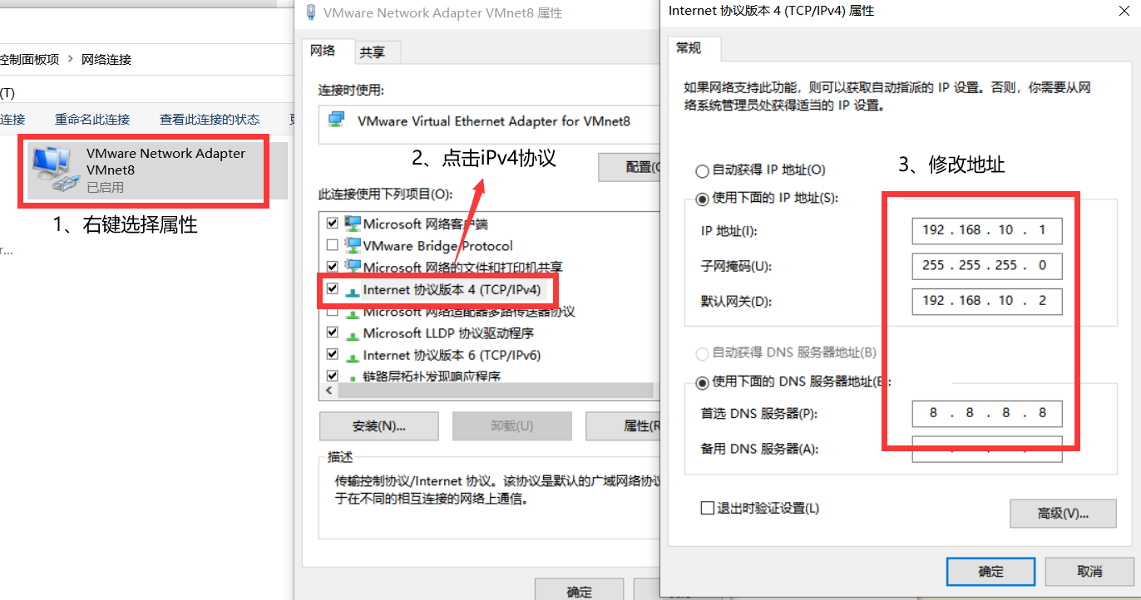Viewport: 1141px width, 600px height.
Task: Click the left scroll arrow of the component list
Action: coord(328,391)
